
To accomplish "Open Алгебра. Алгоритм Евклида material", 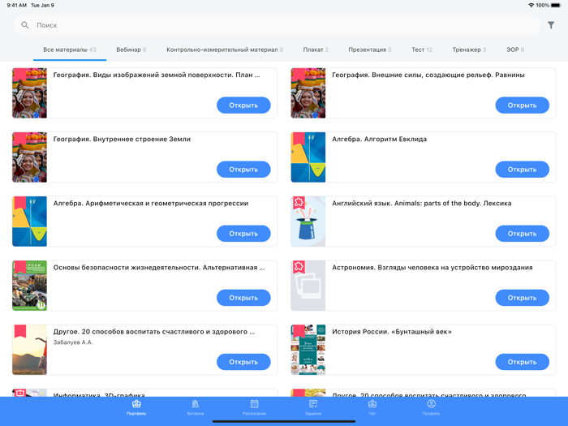I will pyautogui.click(x=522, y=169).
